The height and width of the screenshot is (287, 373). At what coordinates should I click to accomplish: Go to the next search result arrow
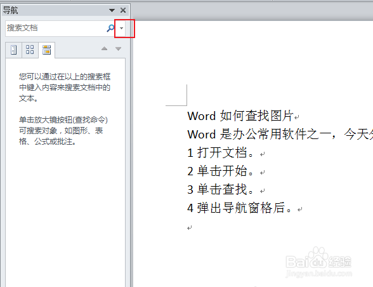pos(118,49)
